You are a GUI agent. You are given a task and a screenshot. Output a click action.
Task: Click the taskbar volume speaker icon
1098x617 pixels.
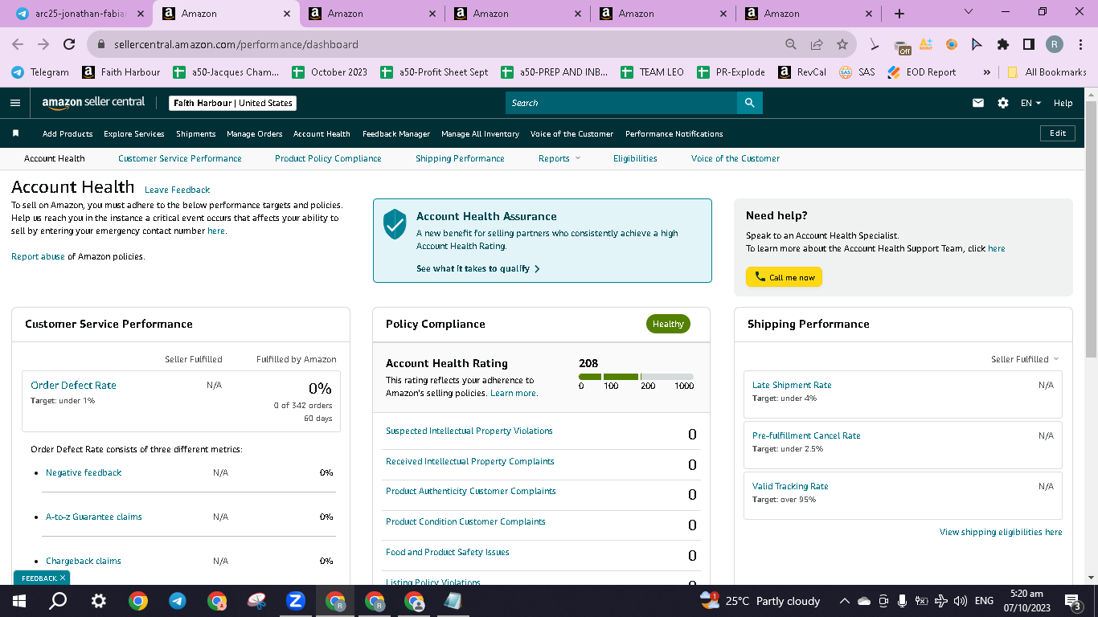960,601
